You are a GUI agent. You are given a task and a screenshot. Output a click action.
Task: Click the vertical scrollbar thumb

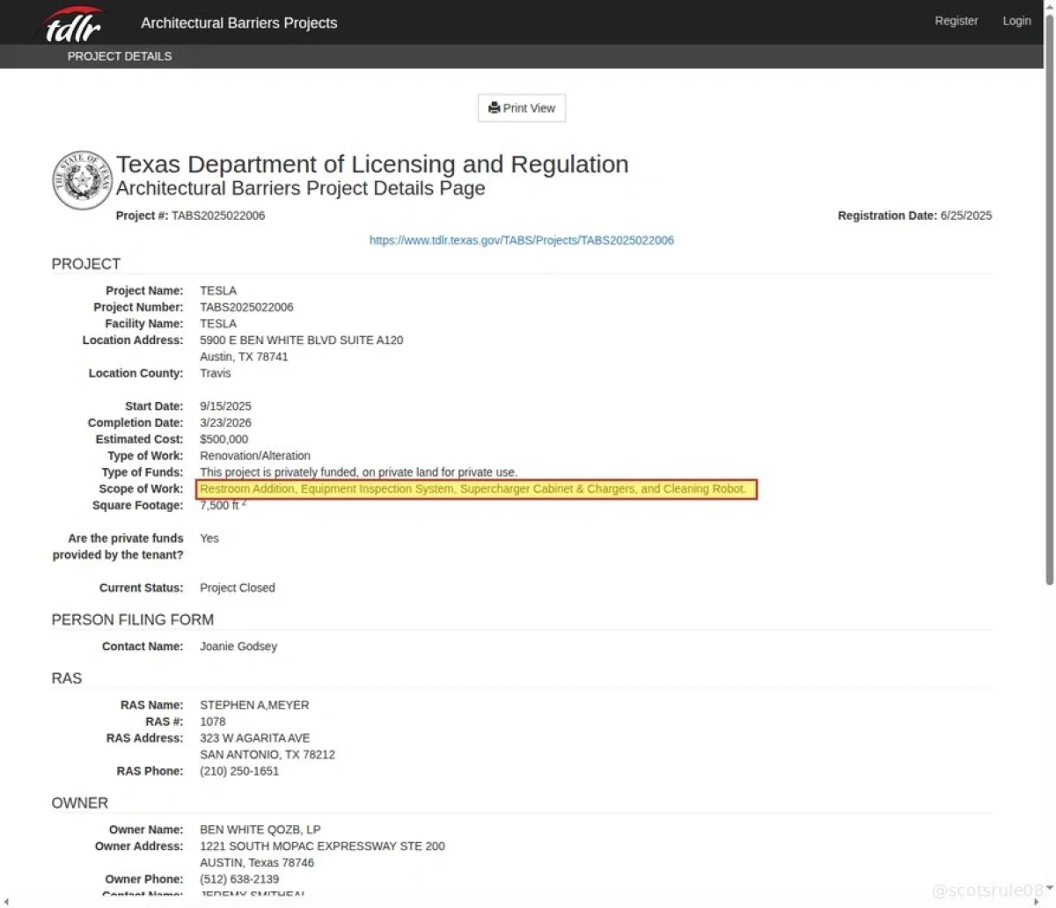pyautogui.click(x=1049, y=299)
